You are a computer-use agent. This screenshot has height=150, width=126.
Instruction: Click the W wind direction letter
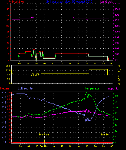pyautogui.click(x=119, y=71)
